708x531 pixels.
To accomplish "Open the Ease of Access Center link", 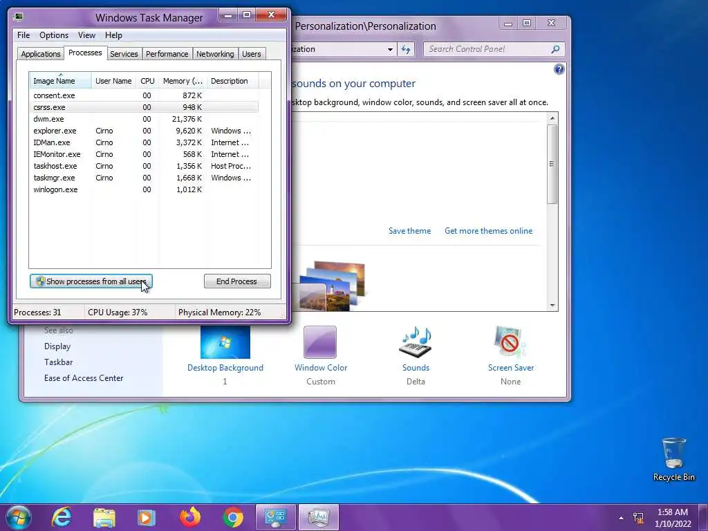I will point(84,378).
